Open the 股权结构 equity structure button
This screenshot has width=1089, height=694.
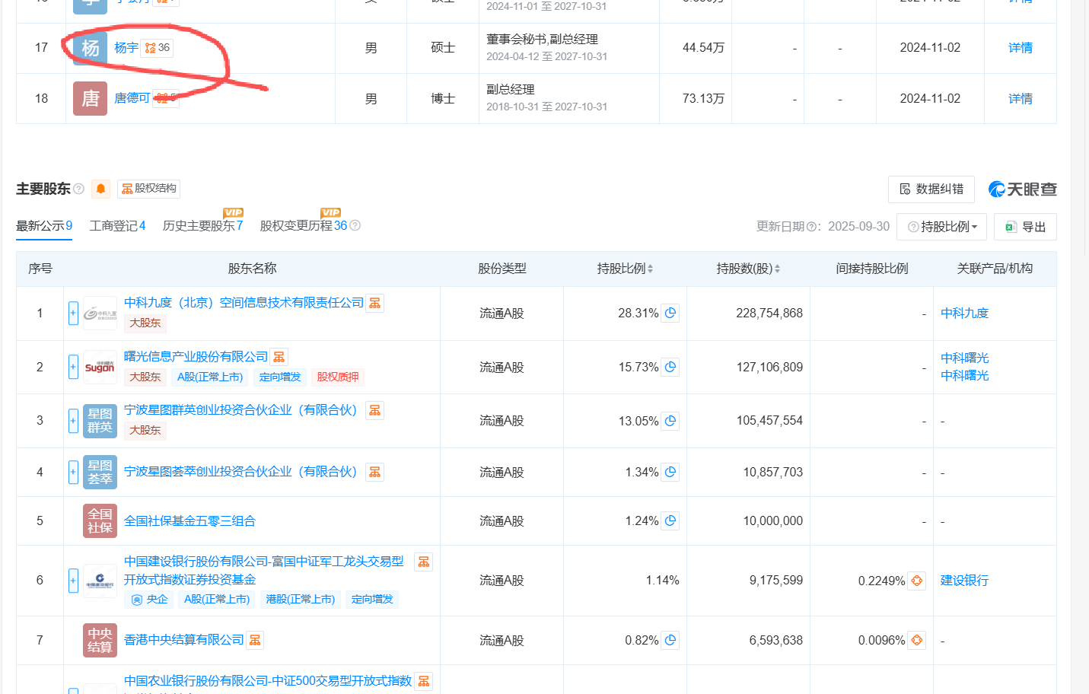149,189
